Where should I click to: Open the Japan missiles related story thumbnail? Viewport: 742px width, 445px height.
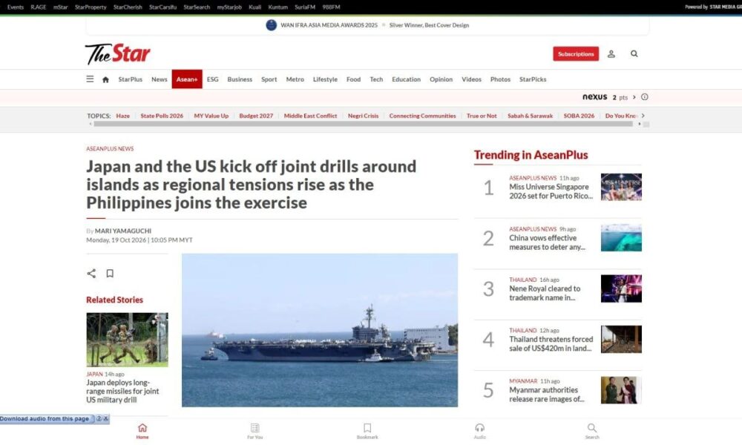(128, 340)
